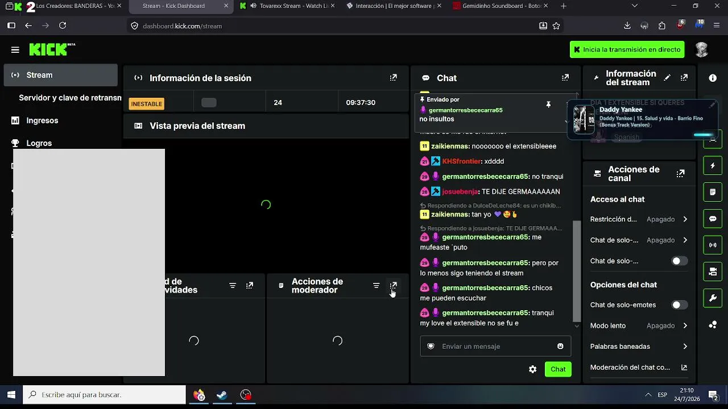The width and height of the screenshot is (728, 409).
Task: Click chat scroll-down arrow
Action: (577, 326)
